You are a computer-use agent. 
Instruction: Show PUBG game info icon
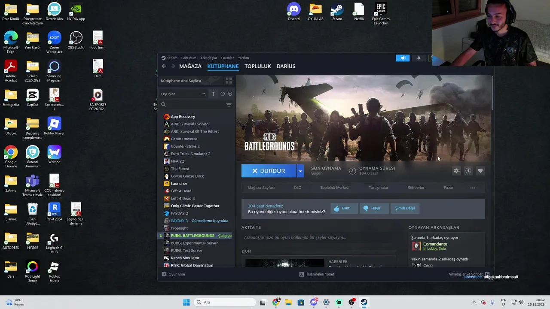click(468, 171)
